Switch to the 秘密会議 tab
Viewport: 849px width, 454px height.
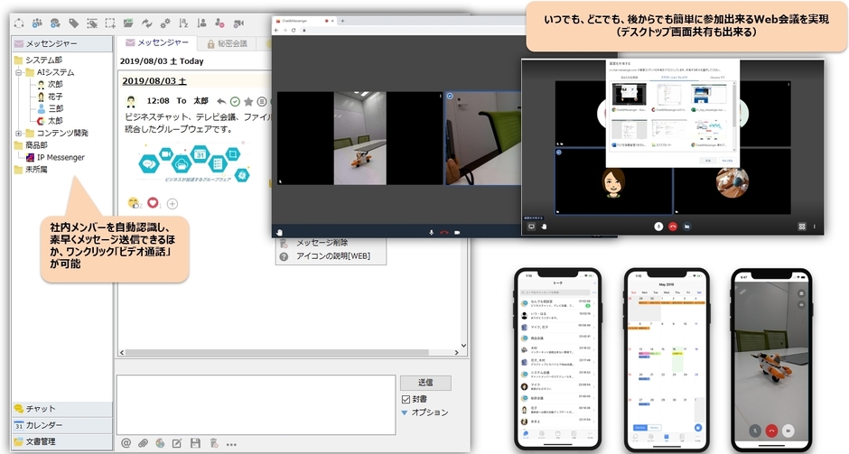pos(227,42)
